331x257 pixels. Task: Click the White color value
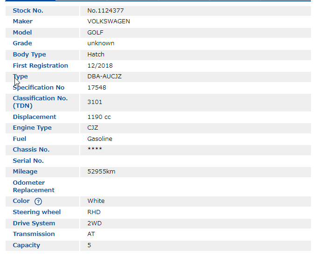point(96,201)
